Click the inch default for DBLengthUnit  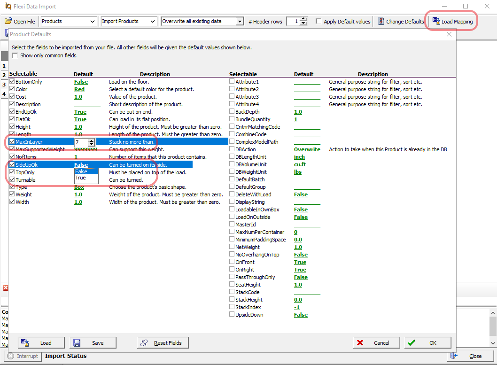299,157
